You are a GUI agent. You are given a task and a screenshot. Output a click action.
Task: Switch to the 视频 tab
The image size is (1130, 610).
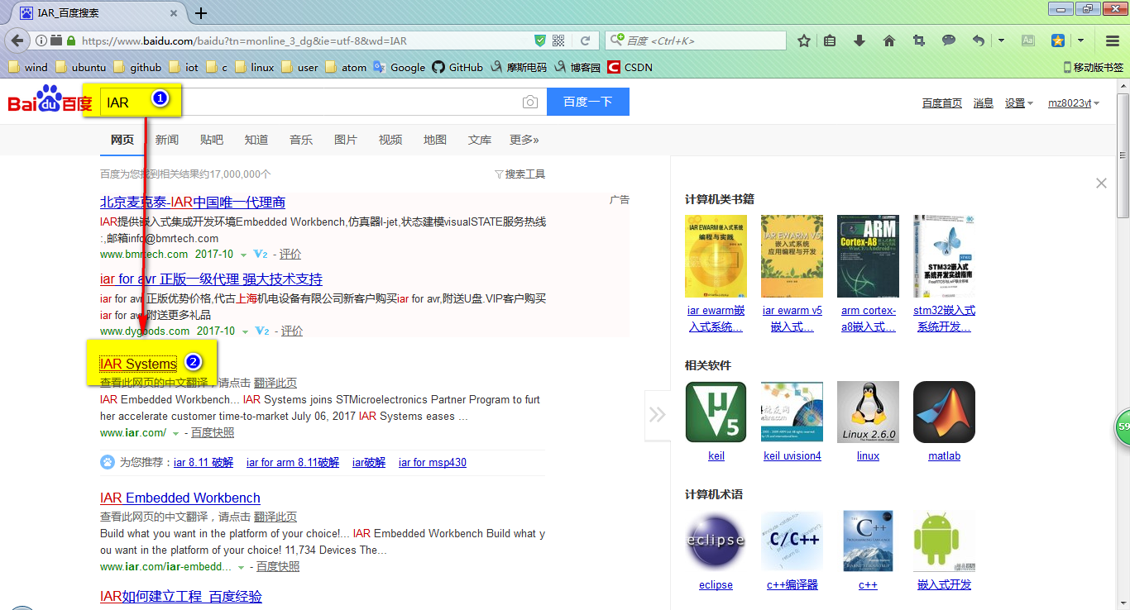390,140
